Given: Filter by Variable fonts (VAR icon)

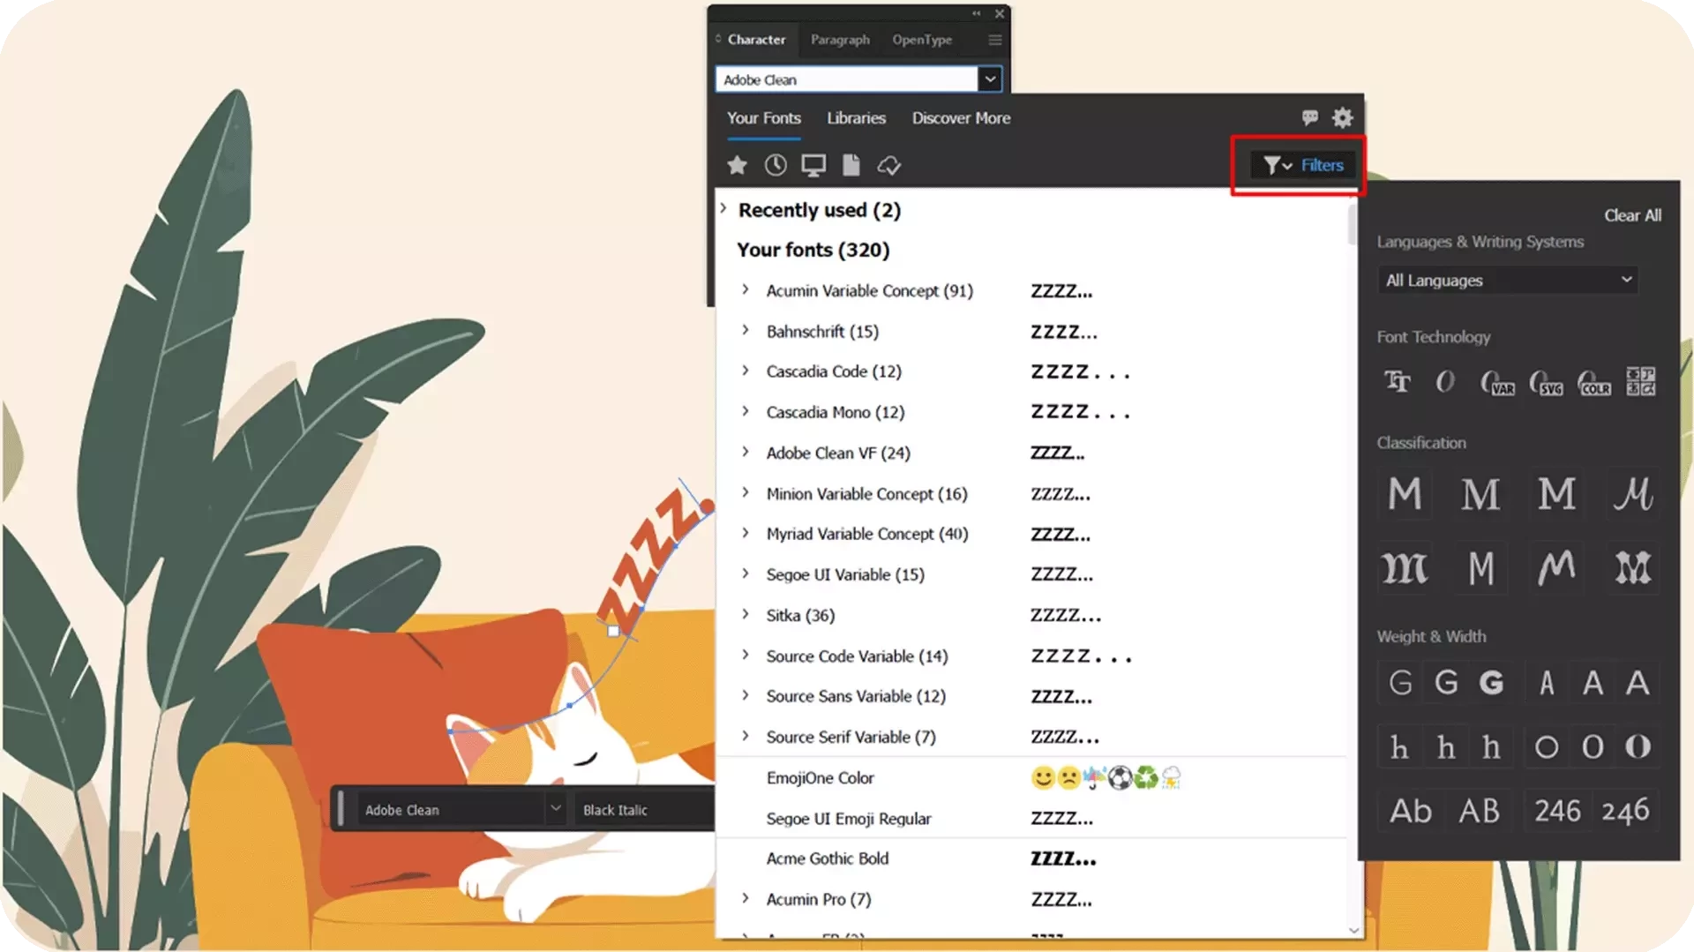Looking at the screenshot, I should [1498, 382].
